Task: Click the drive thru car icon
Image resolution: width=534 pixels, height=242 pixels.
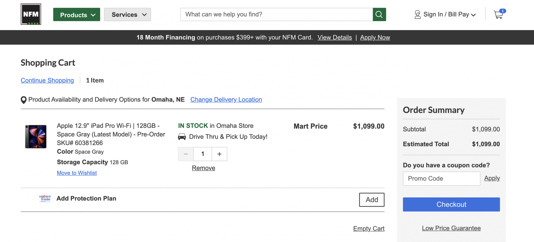Action: (182, 137)
